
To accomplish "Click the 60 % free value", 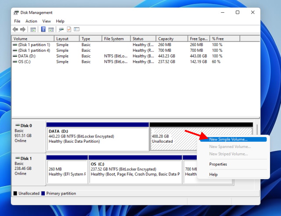I will pyautogui.click(x=216, y=61).
